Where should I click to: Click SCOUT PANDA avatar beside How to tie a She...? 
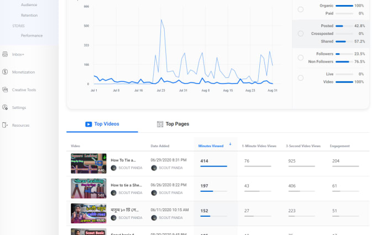tap(114, 193)
